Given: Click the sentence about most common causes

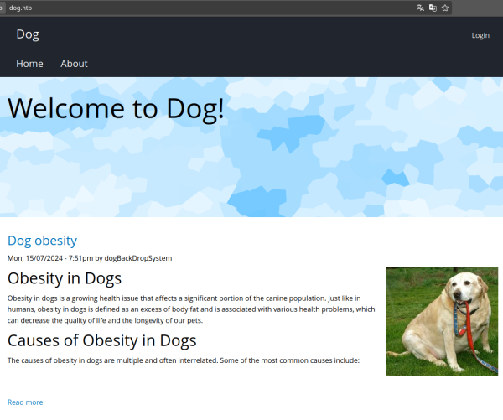Looking at the screenshot, I should click(184, 360).
